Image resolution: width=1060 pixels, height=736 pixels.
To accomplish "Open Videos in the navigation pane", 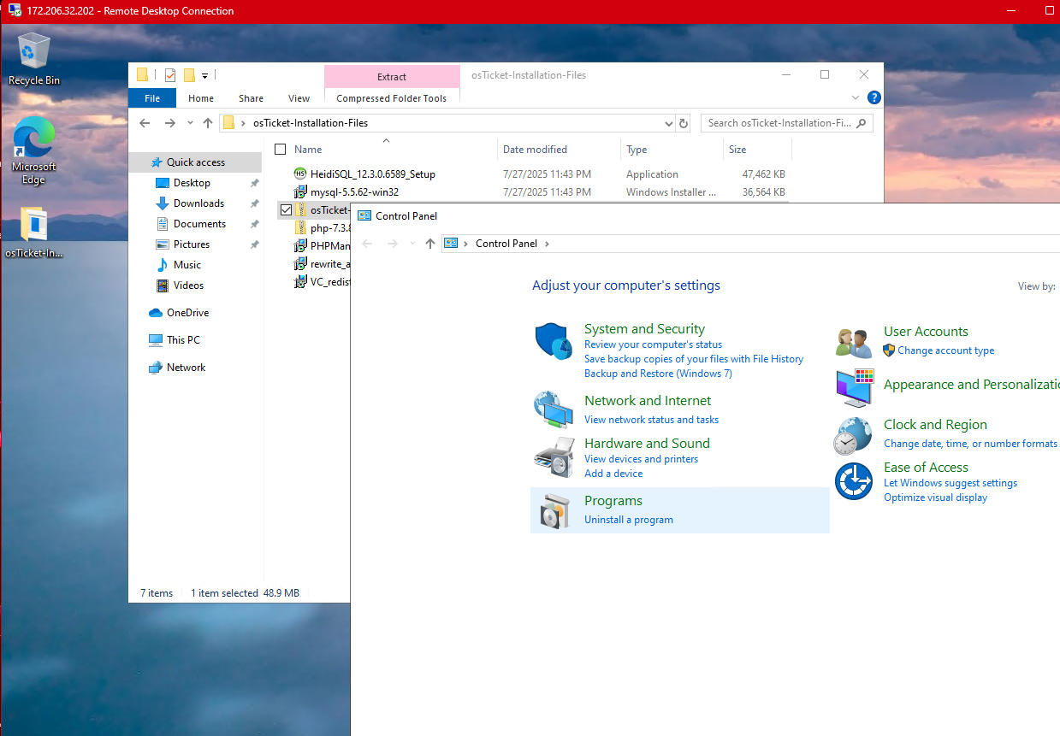I will 189,286.
